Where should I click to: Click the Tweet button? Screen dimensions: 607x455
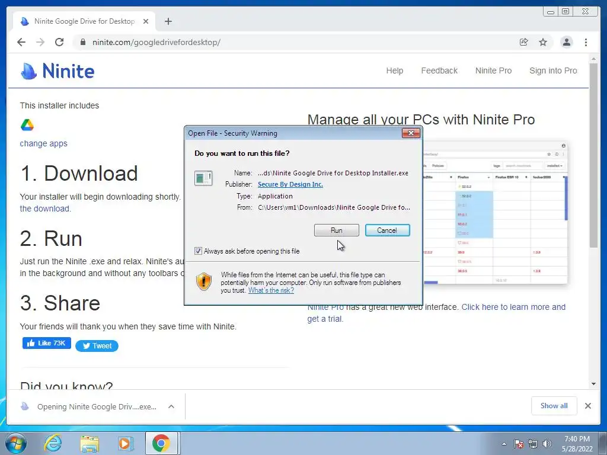tap(97, 346)
